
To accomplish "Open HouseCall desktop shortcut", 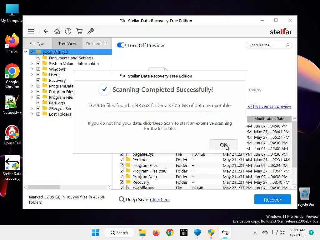I will point(12,135).
